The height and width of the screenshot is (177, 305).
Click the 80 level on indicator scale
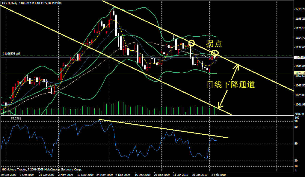296,127
